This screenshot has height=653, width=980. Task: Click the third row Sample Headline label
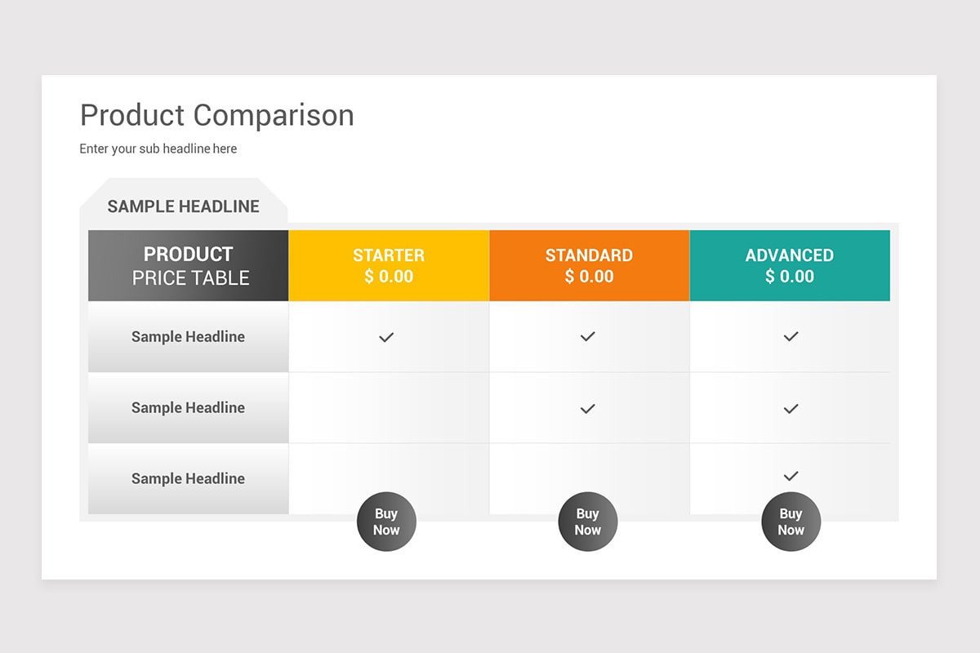click(188, 478)
